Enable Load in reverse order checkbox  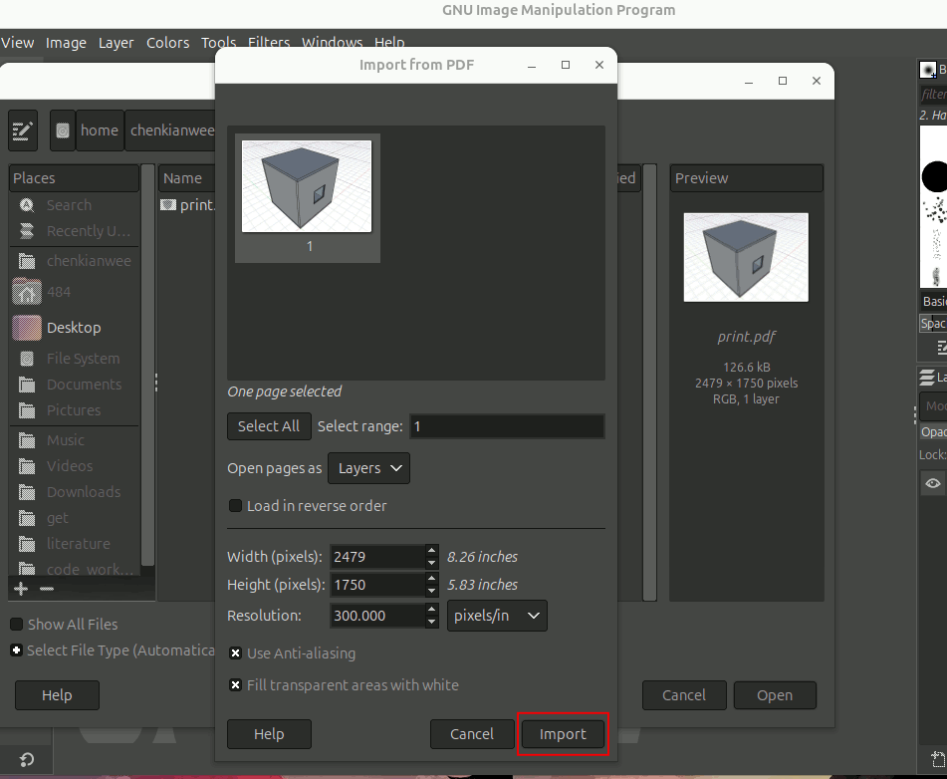(236, 506)
